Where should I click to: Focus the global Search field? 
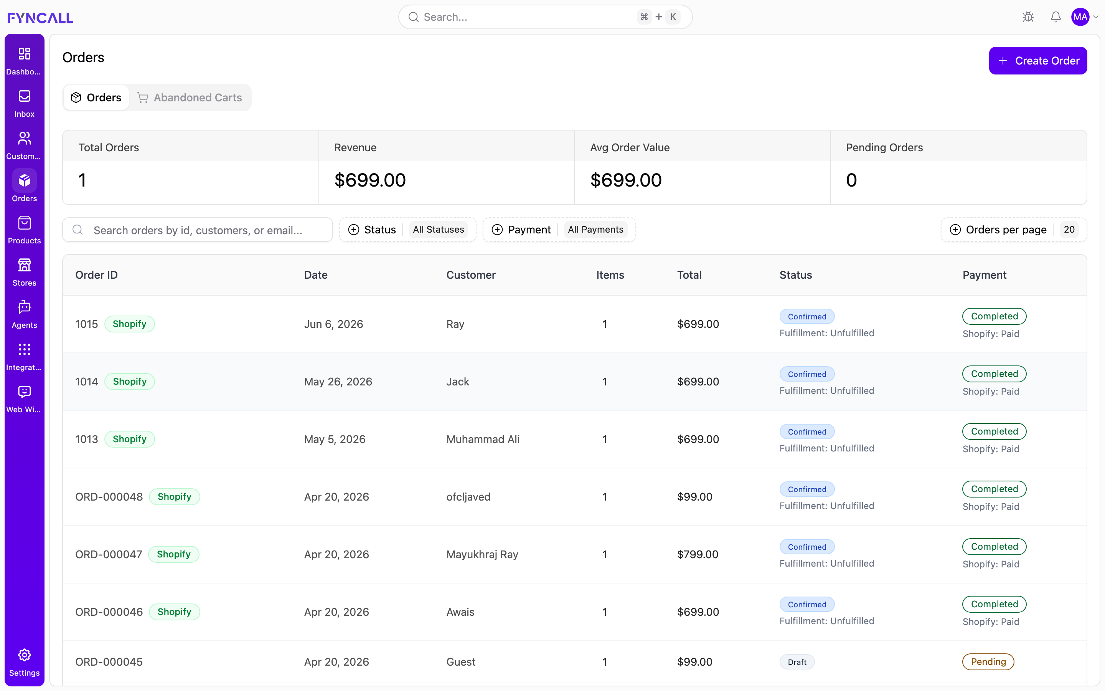[x=545, y=17]
